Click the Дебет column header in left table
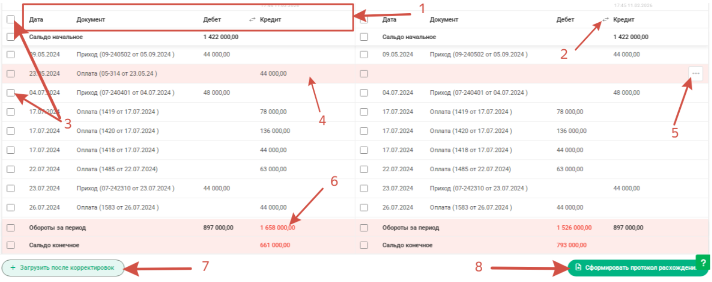The height and width of the screenshot is (282, 712). pos(212,20)
